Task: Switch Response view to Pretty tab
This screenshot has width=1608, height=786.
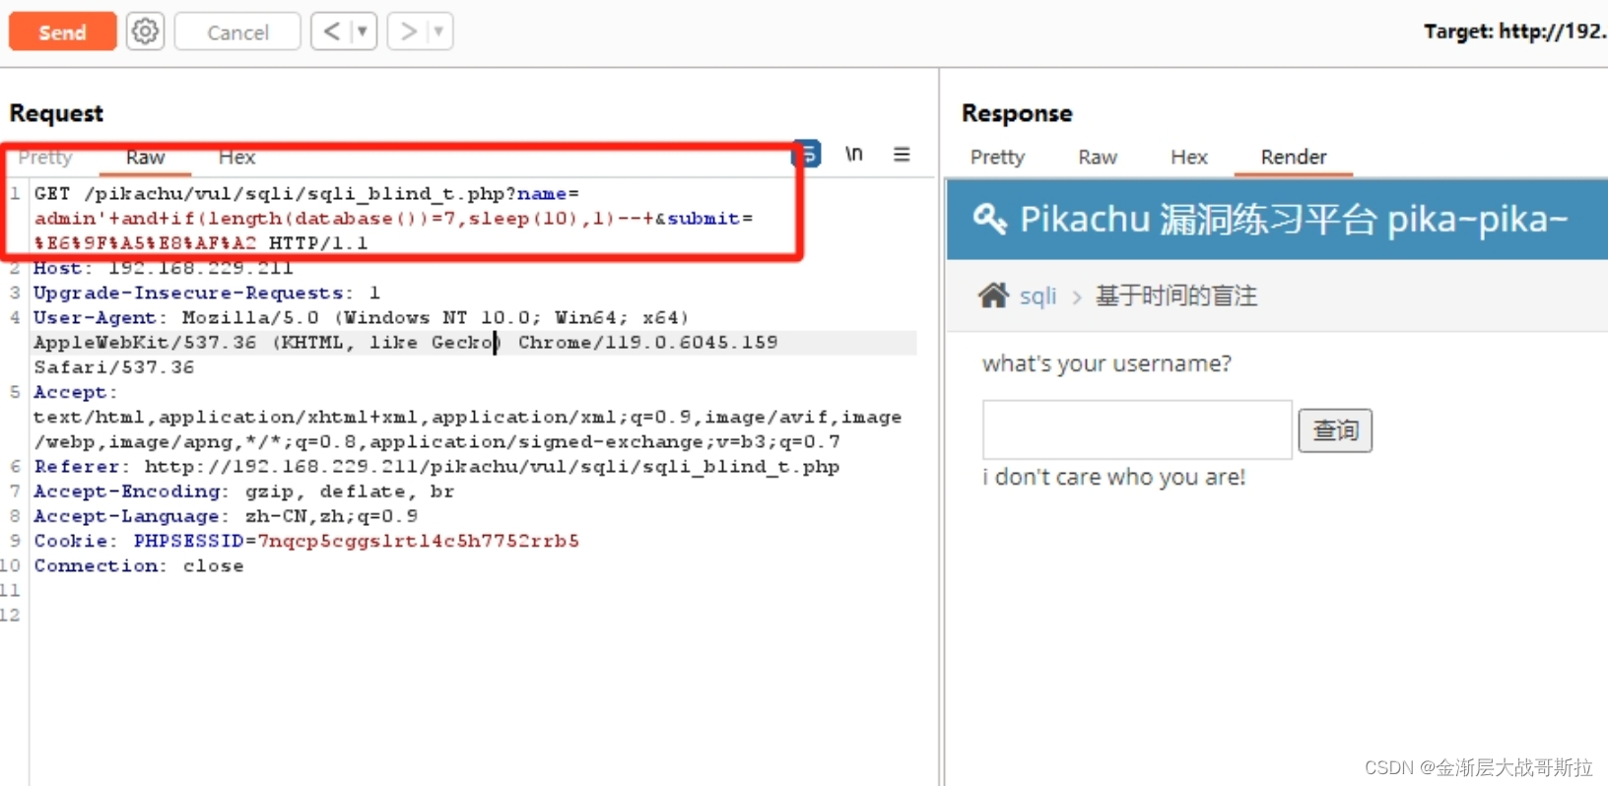Action: coord(997,158)
